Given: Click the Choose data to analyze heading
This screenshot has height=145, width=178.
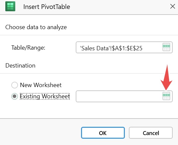Looking at the screenshot, I should pos(36,27).
